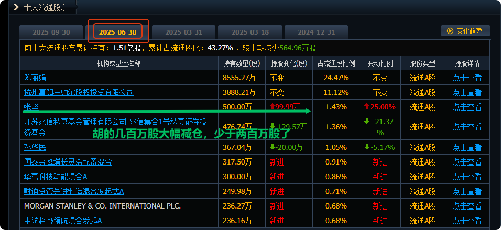Click 点击查看 for 财通资管先进制造 row
This screenshot has height=230, width=501.
click(467, 191)
